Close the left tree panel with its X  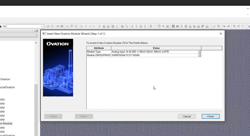pos(37,31)
